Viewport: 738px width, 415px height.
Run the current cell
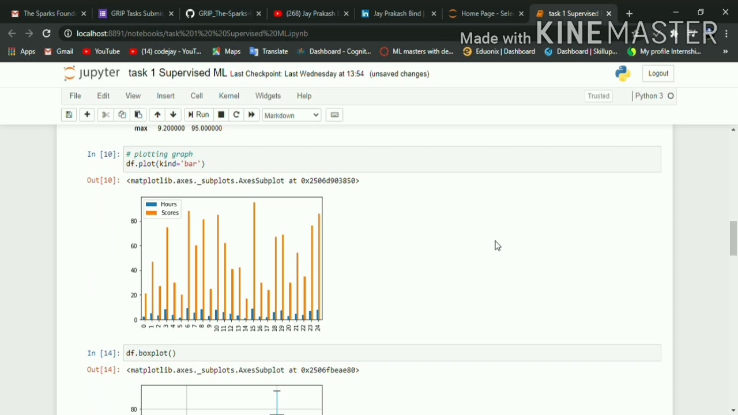198,115
